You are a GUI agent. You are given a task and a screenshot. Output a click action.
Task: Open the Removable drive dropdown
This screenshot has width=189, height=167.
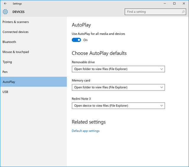click(118, 69)
